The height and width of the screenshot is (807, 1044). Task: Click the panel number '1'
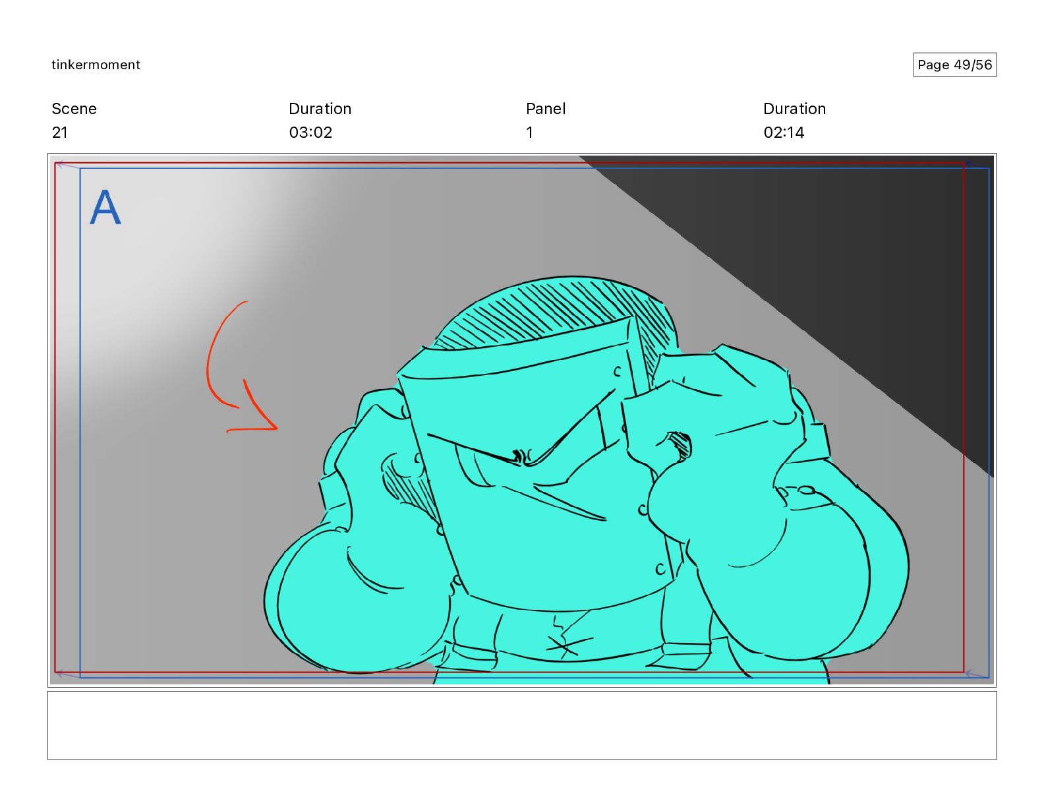(529, 133)
